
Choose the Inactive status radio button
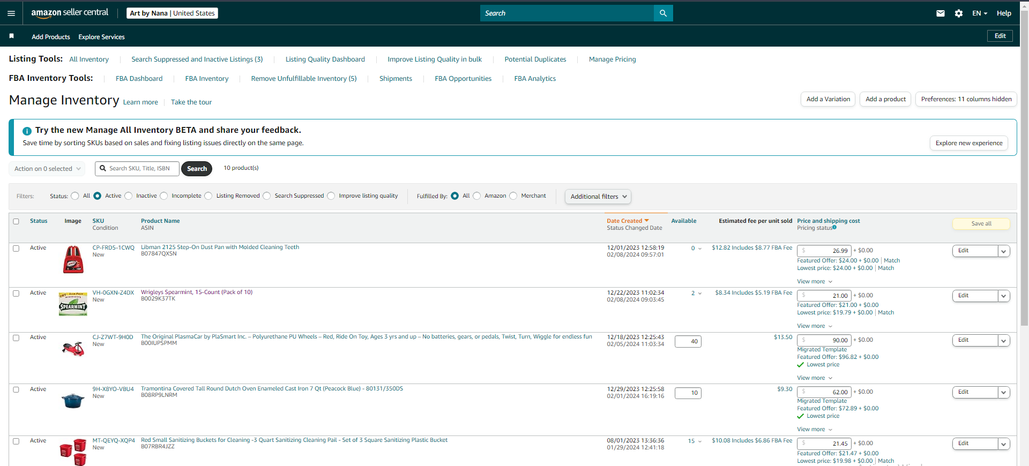(129, 196)
